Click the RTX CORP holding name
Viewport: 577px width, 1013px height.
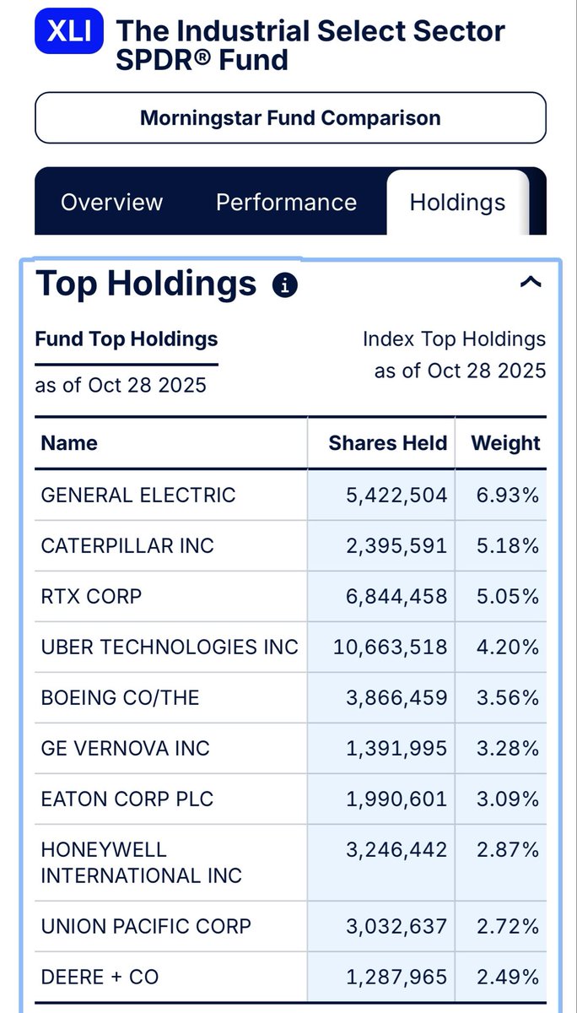point(91,596)
